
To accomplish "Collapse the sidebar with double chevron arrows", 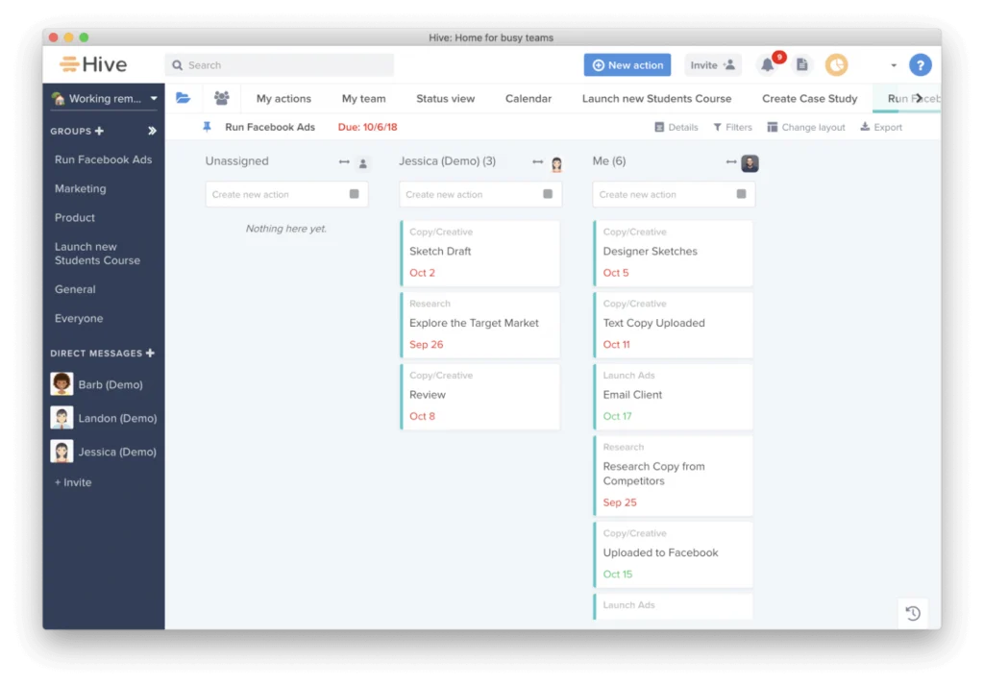I will [x=152, y=131].
